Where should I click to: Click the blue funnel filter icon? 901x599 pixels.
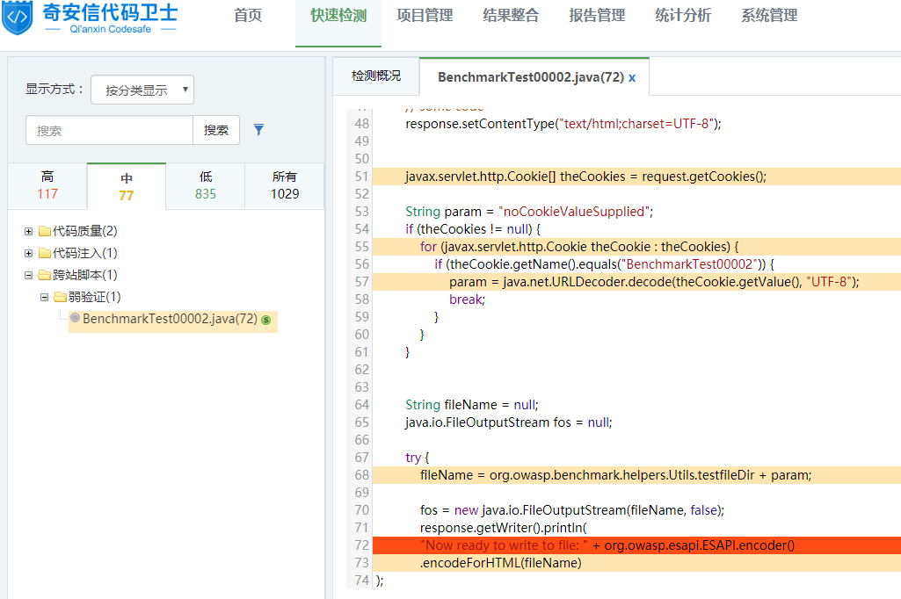(x=258, y=130)
